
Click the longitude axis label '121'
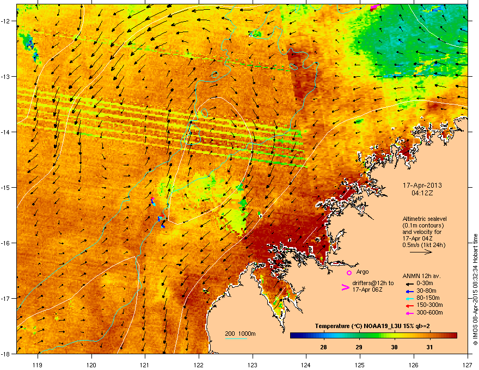(x=145, y=365)
